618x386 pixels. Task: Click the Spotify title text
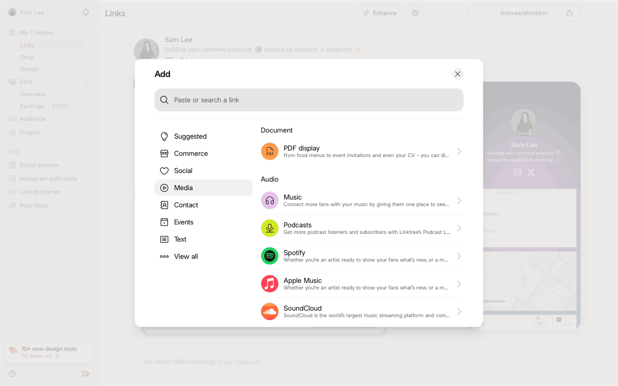294,253
